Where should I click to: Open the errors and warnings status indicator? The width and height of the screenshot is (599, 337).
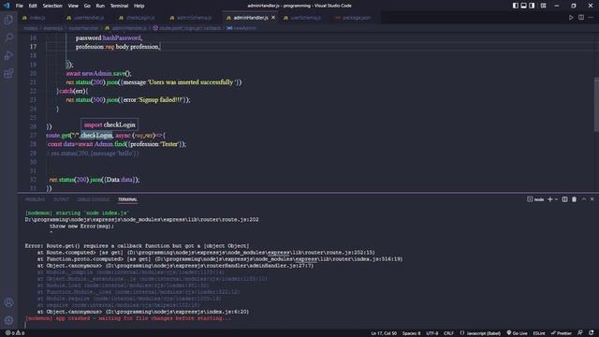click(15, 333)
